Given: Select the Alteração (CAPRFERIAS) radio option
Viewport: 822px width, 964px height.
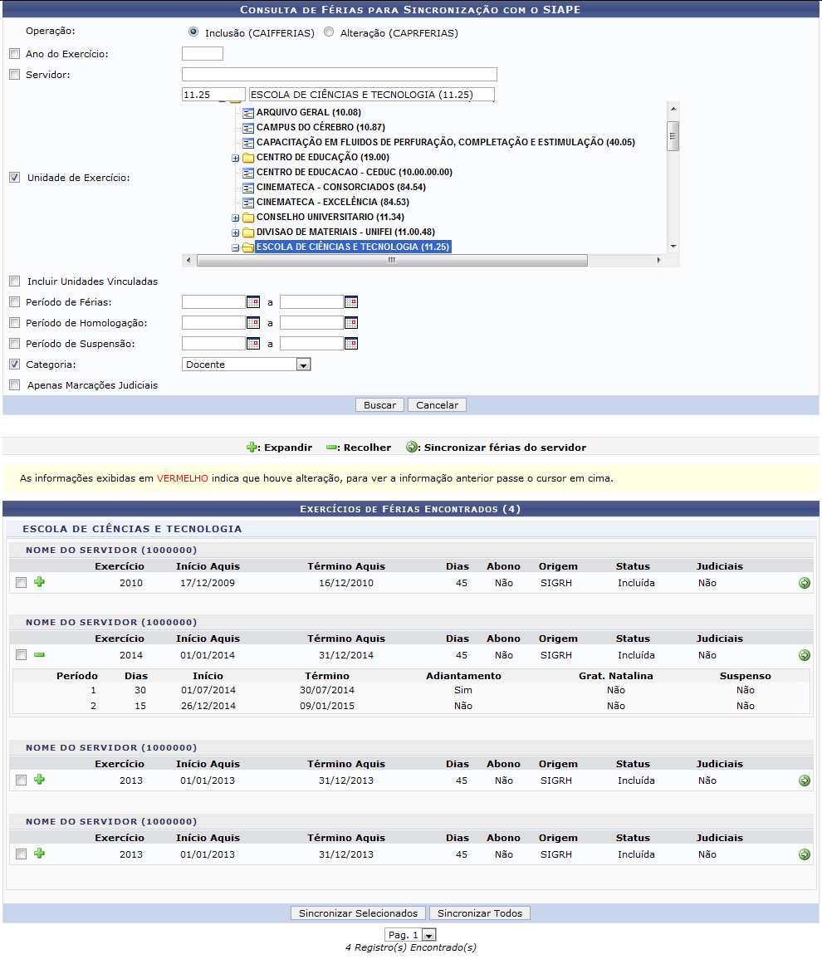Looking at the screenshot, I should (329, 33).
